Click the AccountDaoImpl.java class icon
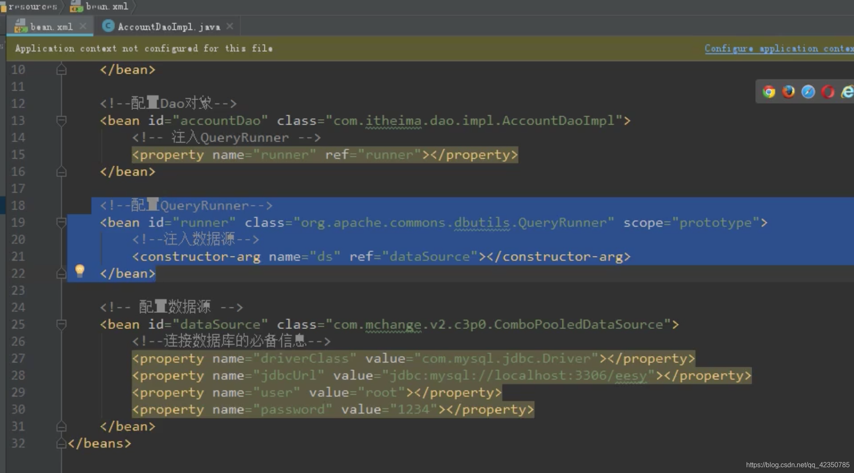 point(108,26)
